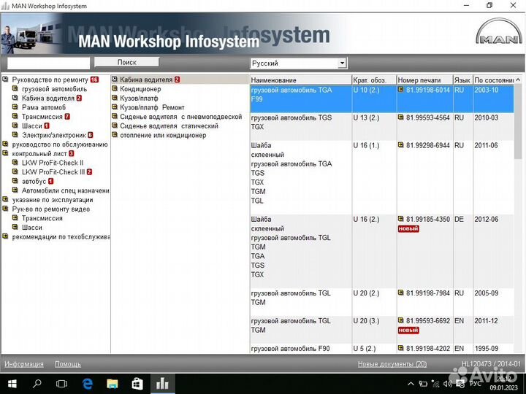
Task: Click icon next to Шасси badge 1
Action: point(15,125)
